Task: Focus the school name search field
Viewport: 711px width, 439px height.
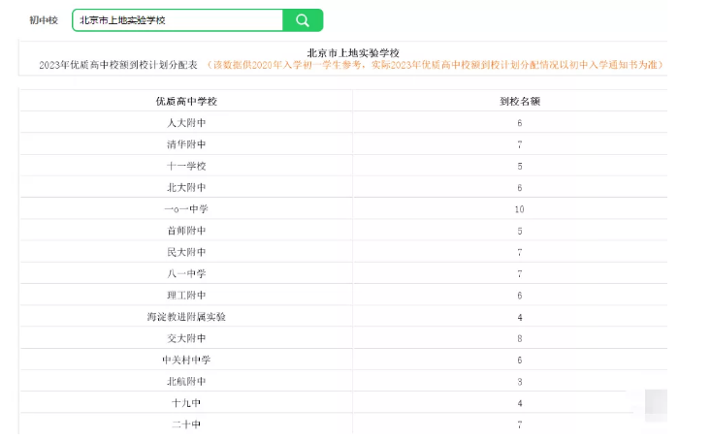Action: tap(178, 20)
